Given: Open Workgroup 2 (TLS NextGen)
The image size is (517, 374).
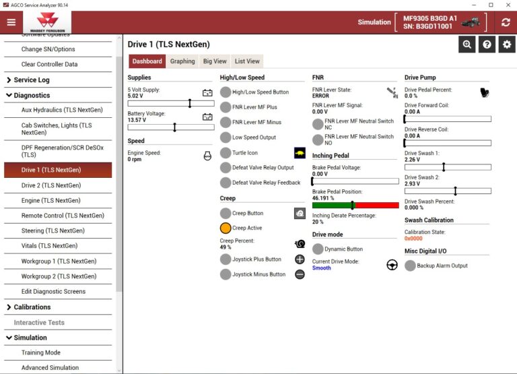Looking at the screenshot, I should 58,276.
